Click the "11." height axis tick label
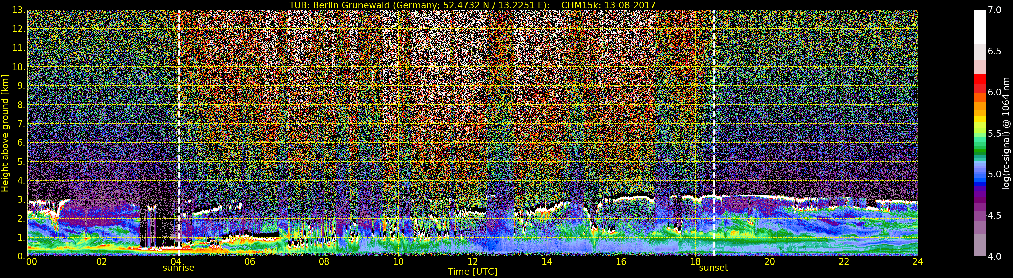1013x278 pixels. click(x=19, y=48)
